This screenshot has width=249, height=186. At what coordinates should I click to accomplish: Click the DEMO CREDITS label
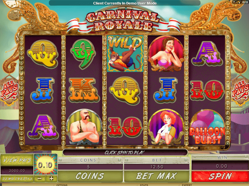pos(17,179)
